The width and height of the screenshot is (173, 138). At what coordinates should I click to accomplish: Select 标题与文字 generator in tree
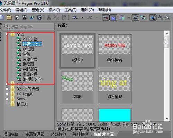32,44
